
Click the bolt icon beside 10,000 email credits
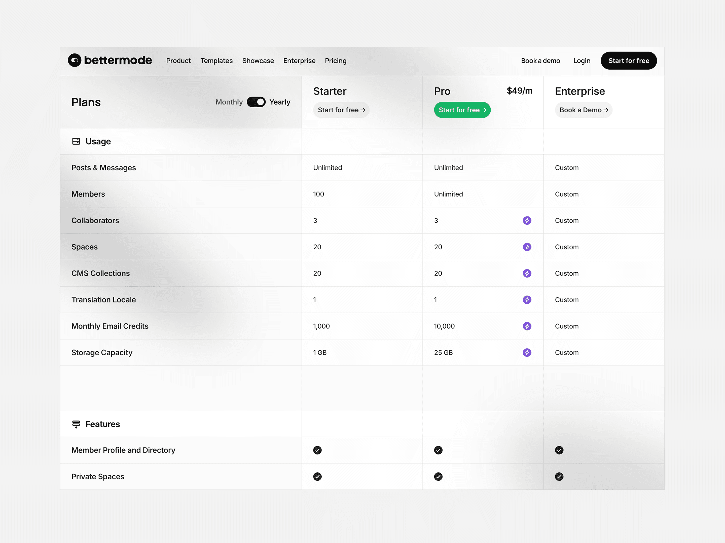point(527,326)
